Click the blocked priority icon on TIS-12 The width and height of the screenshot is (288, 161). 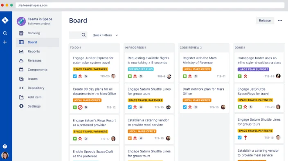80,107
